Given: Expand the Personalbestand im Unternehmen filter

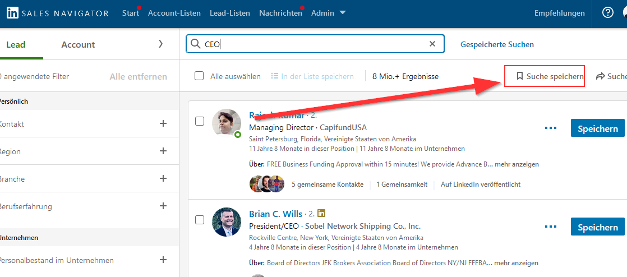Looking at the screenshot, I should coord(163,260).
